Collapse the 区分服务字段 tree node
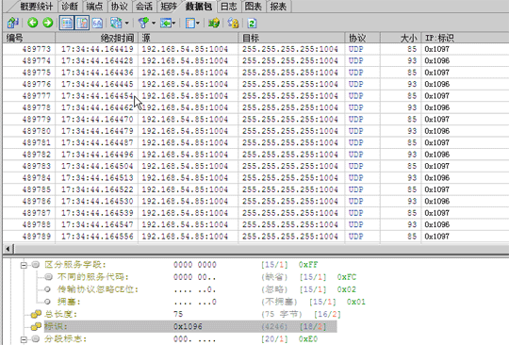This screenshot has height=345, width=509. (24, 265)
